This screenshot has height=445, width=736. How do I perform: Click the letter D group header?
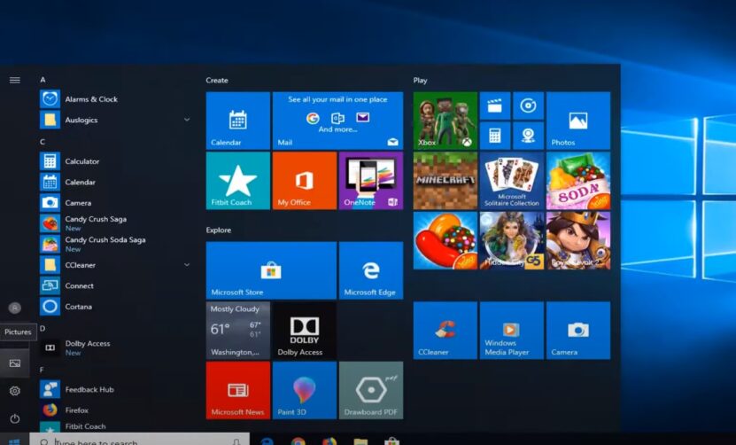click(x=43, y=329)
